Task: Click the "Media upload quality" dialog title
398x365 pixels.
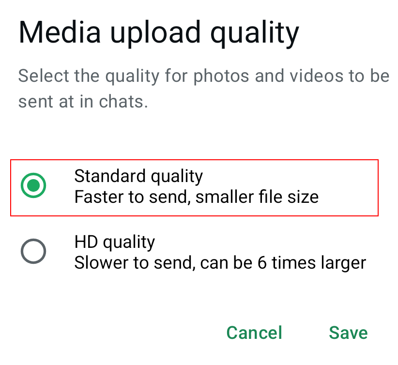Action: click(159, 33)
